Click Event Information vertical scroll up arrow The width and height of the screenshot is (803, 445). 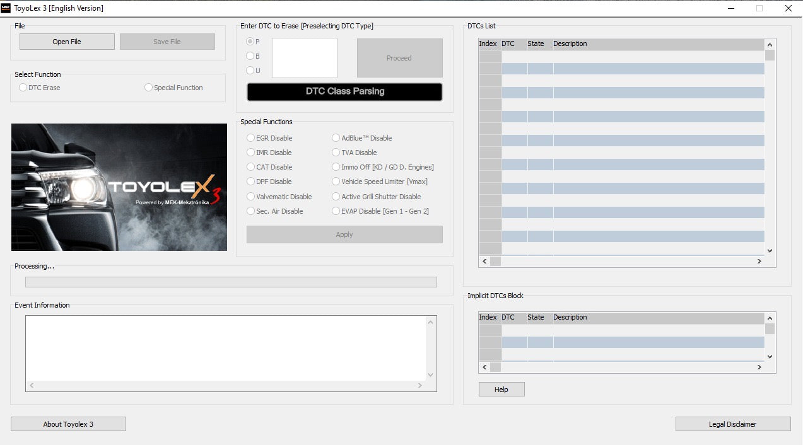[431, 322]
